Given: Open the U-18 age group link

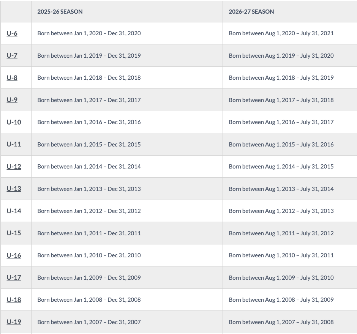Looking at the screenshot, I should click(14, 300).
